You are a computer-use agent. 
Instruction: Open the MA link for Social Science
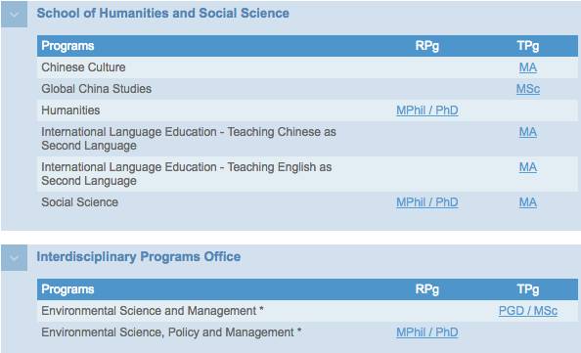(x=528, y=202)
